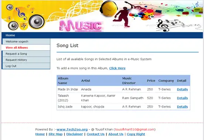Select the price 520 cell
Screen dimensions: 204x140
(150, 98)
